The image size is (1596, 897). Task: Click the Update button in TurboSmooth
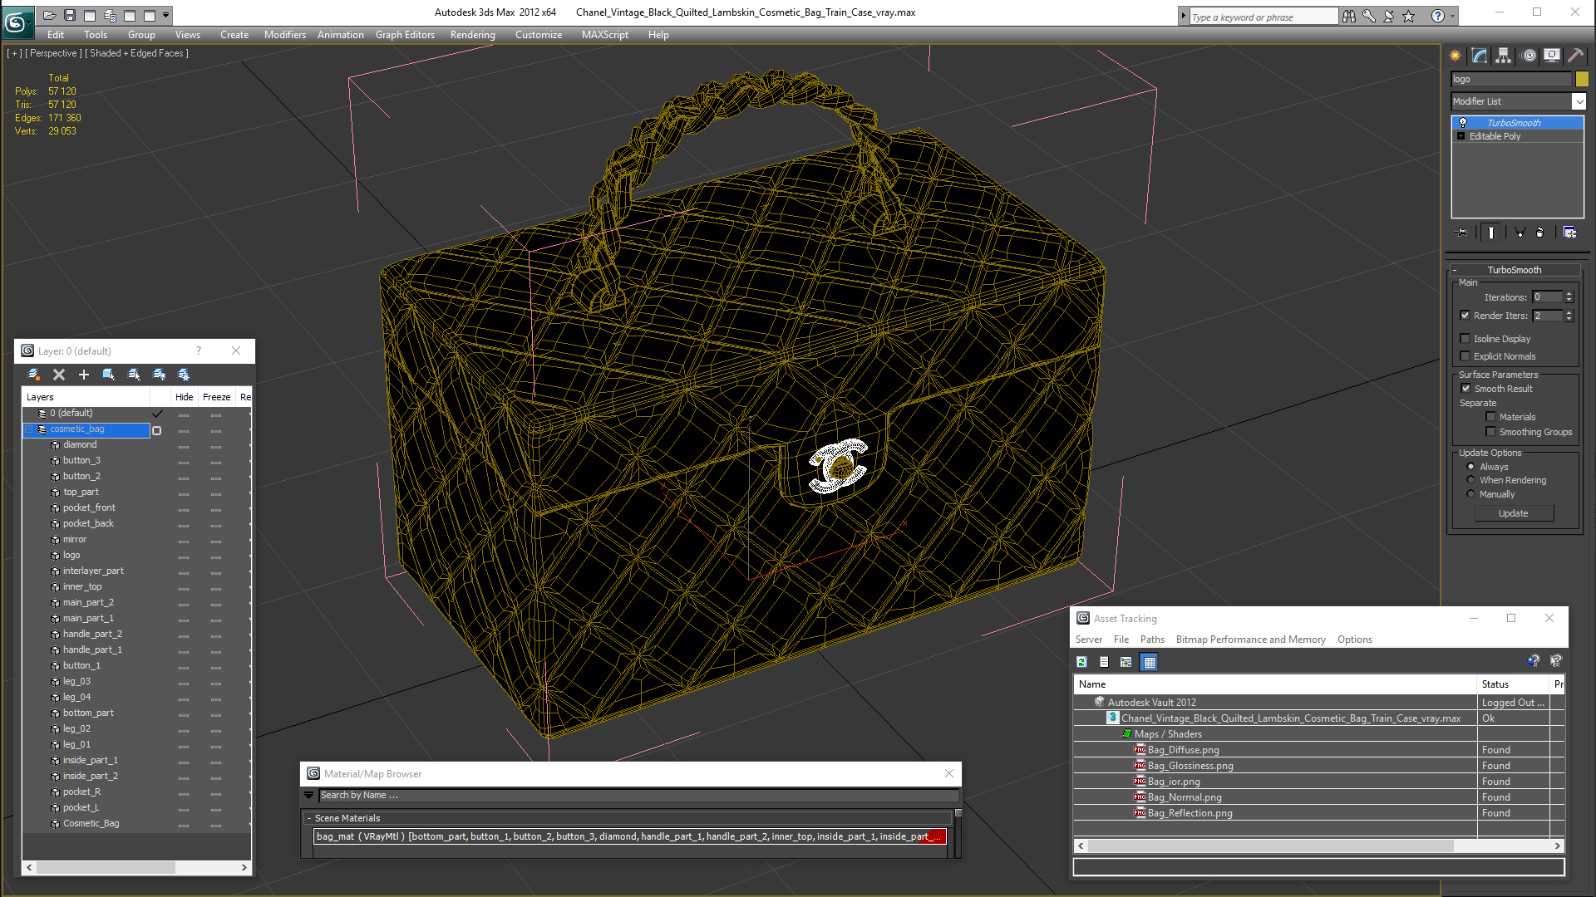[x=1513, y=513]
